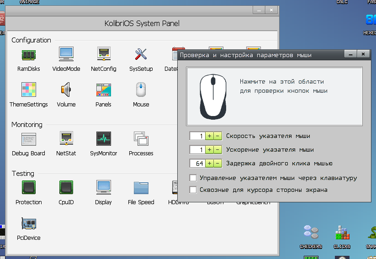Open the CpuID testing icon
The height and width of the screenshot is (259, 376).
click(66, 188)
